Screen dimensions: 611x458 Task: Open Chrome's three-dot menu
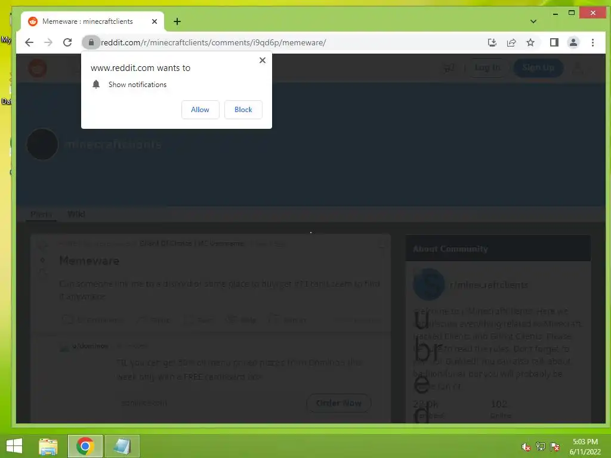pyautogui.click(x=593, y=42)
